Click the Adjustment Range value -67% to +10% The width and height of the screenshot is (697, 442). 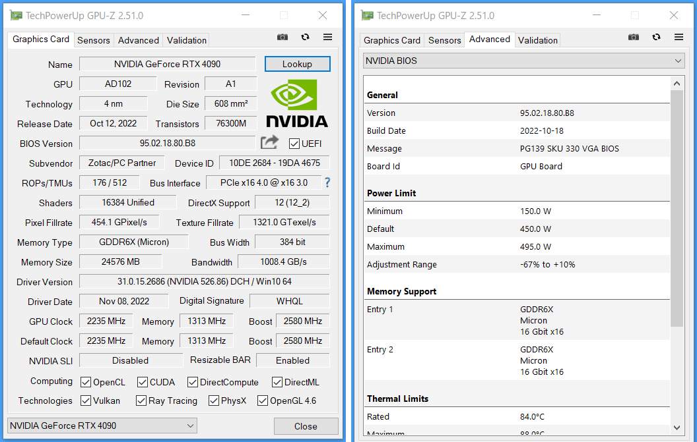click(548, 265)
